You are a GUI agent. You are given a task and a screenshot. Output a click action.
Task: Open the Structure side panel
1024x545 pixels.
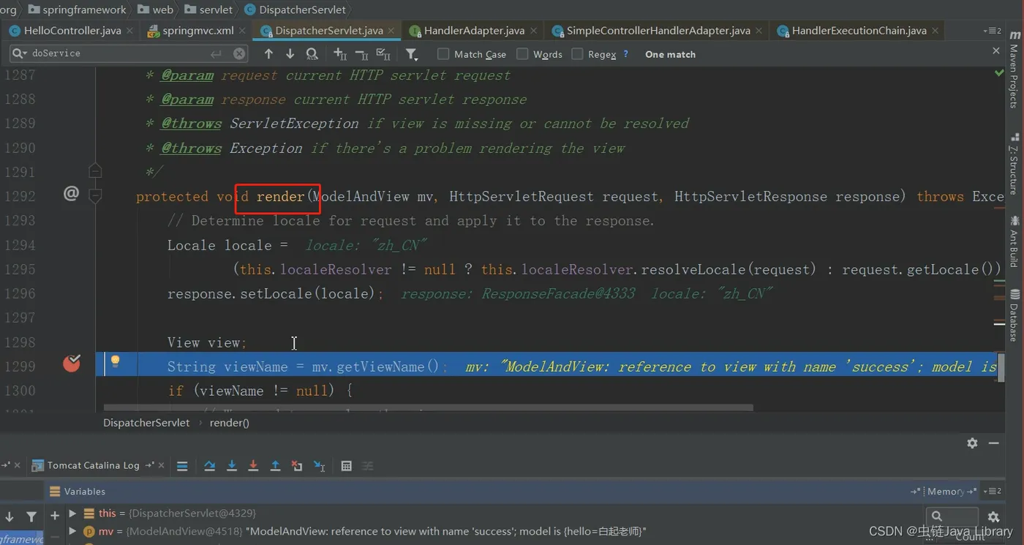tap(1014, 164)
